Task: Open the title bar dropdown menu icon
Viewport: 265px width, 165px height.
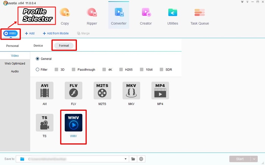Action: tap(247, 2)
